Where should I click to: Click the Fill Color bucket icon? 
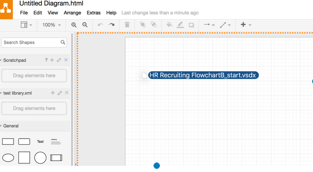click(x=169, y=25)
